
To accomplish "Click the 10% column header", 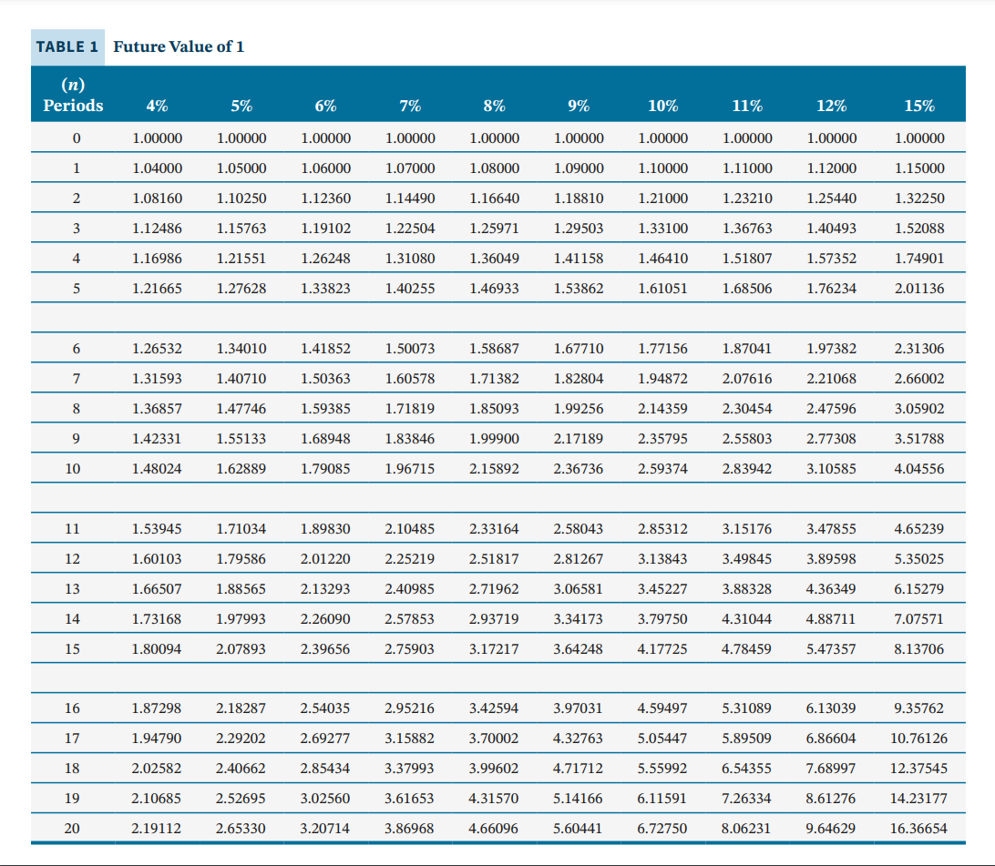I will [x=662, y=106].
